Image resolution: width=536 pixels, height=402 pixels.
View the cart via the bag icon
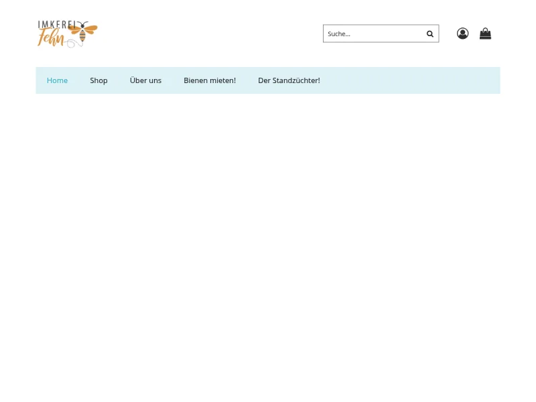coord(485,33)
